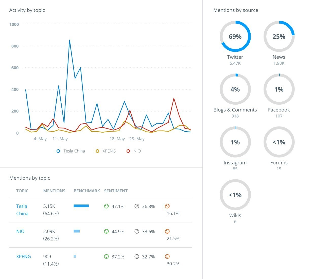Toggle the NIO legend marker

coord(128,151)
